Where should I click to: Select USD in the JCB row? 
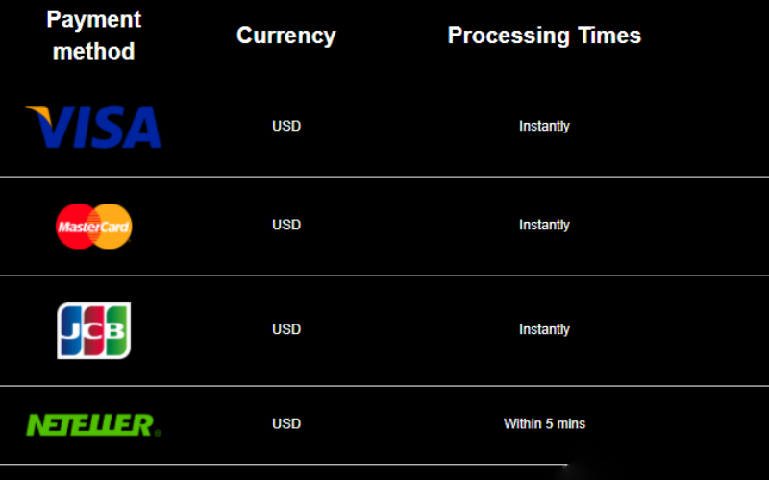coord(286,329)
